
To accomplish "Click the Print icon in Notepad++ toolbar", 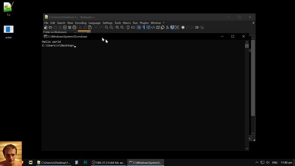I will click(74, 28).
